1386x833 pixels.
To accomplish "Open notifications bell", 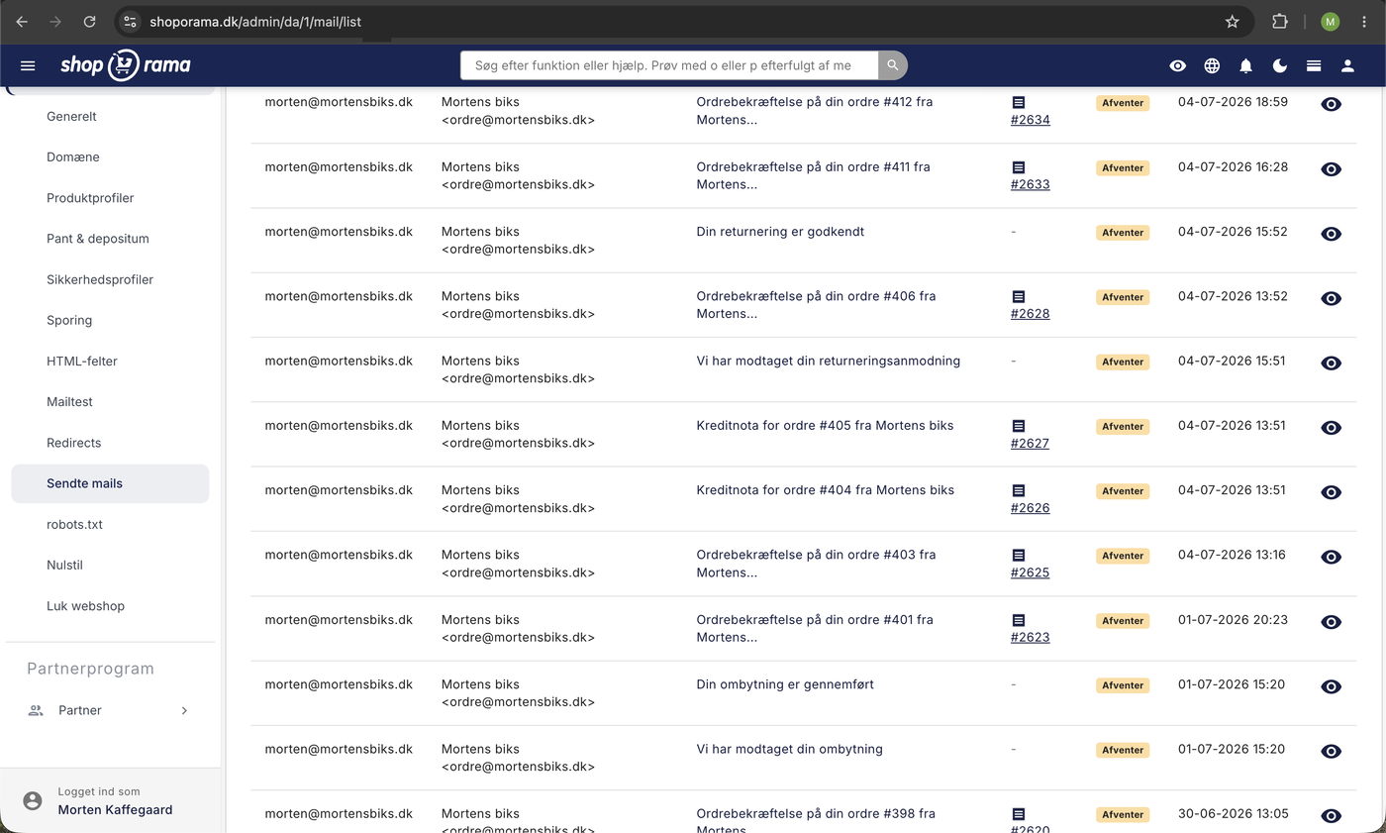I will [1245, 65].
